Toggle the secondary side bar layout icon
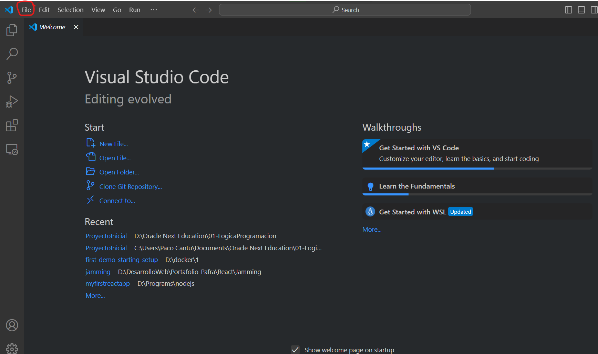Screen dimensions: 598x354 point(594,10)
